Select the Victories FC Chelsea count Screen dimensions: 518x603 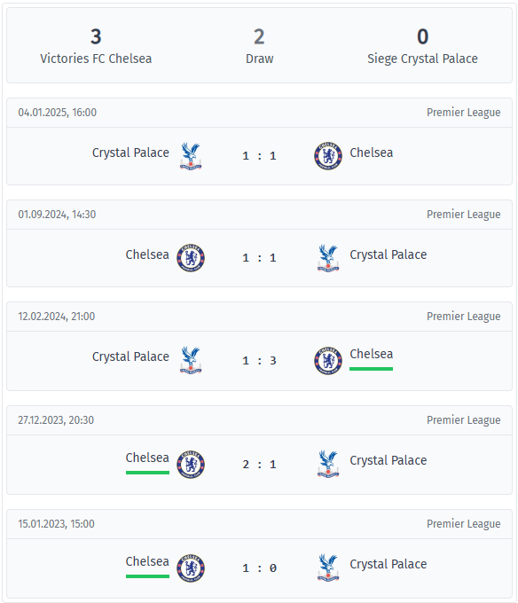[x=96, y=37]
